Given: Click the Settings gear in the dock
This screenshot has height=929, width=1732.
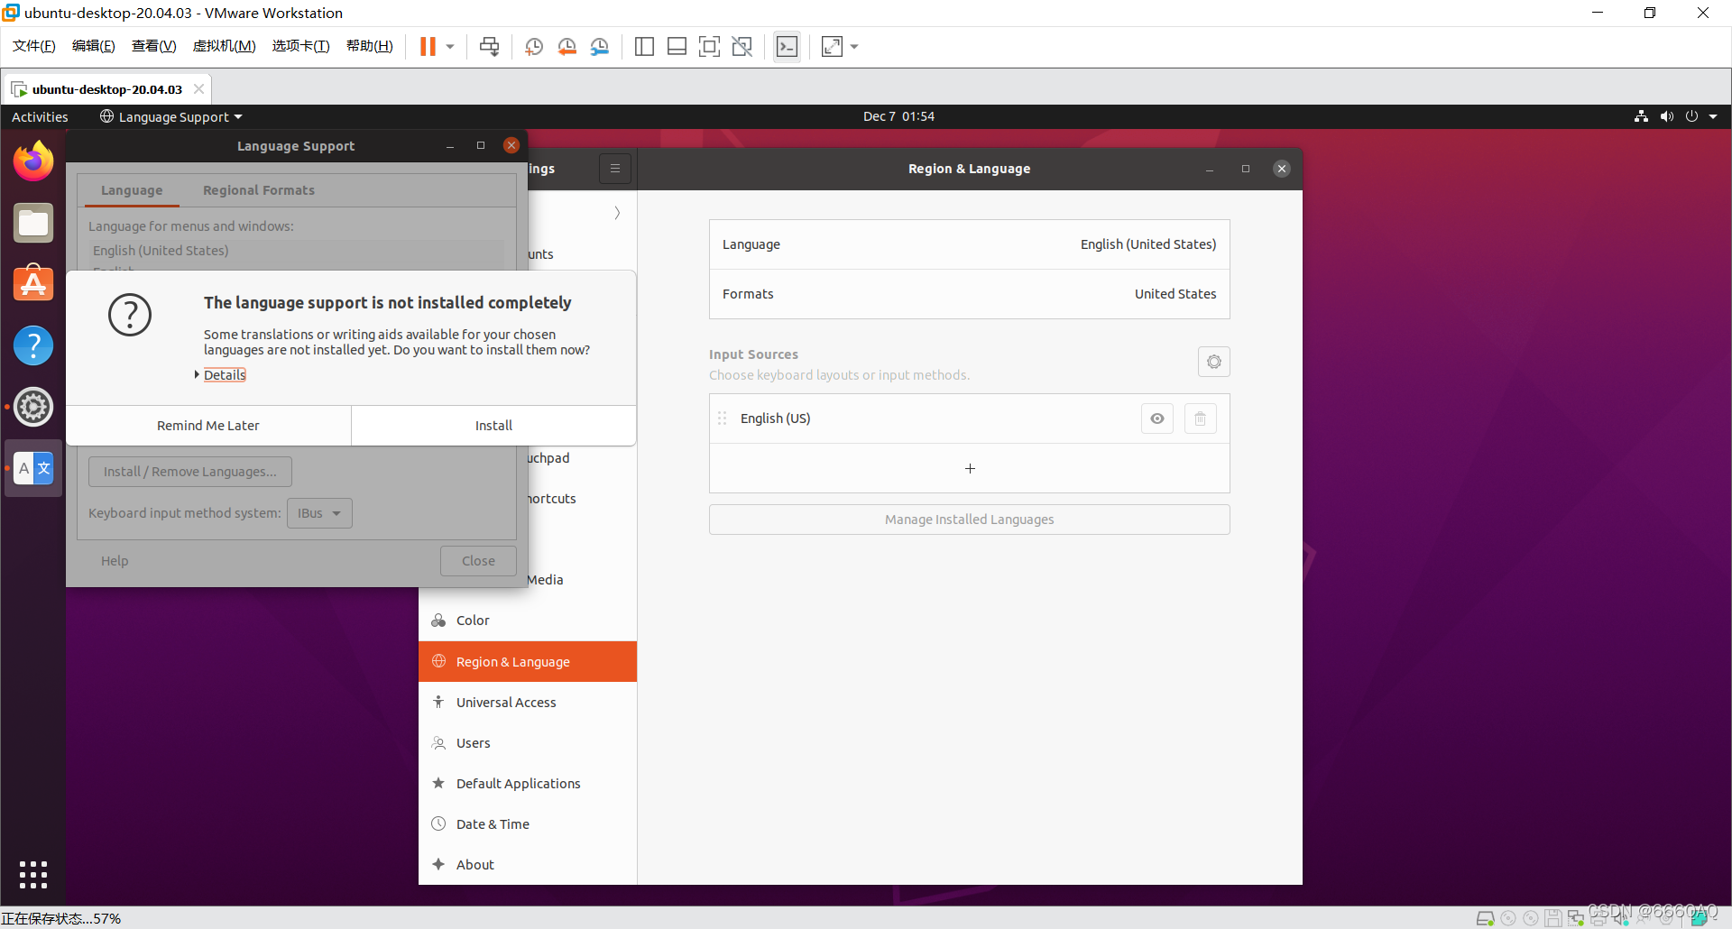Looking at the screenshot, I should [x=33, y=407].
